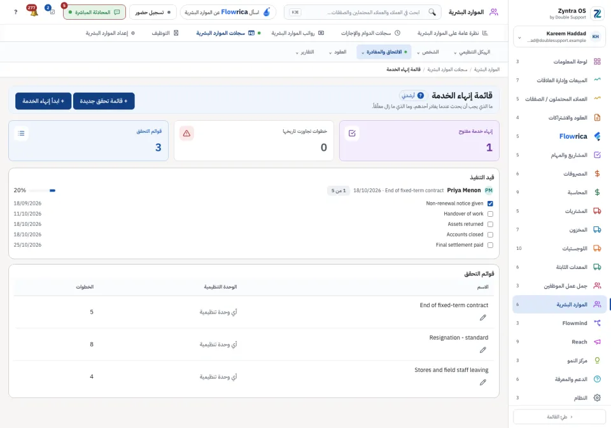611x428 pixels.
Task: Check the Final settlement paid step
Action: click(x=490, y=245)
